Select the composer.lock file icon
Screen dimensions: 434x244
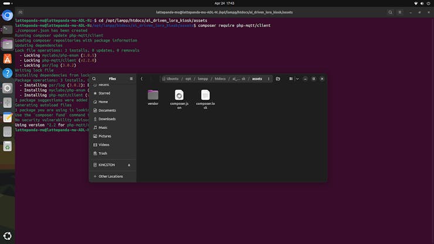tap(205, 95)
